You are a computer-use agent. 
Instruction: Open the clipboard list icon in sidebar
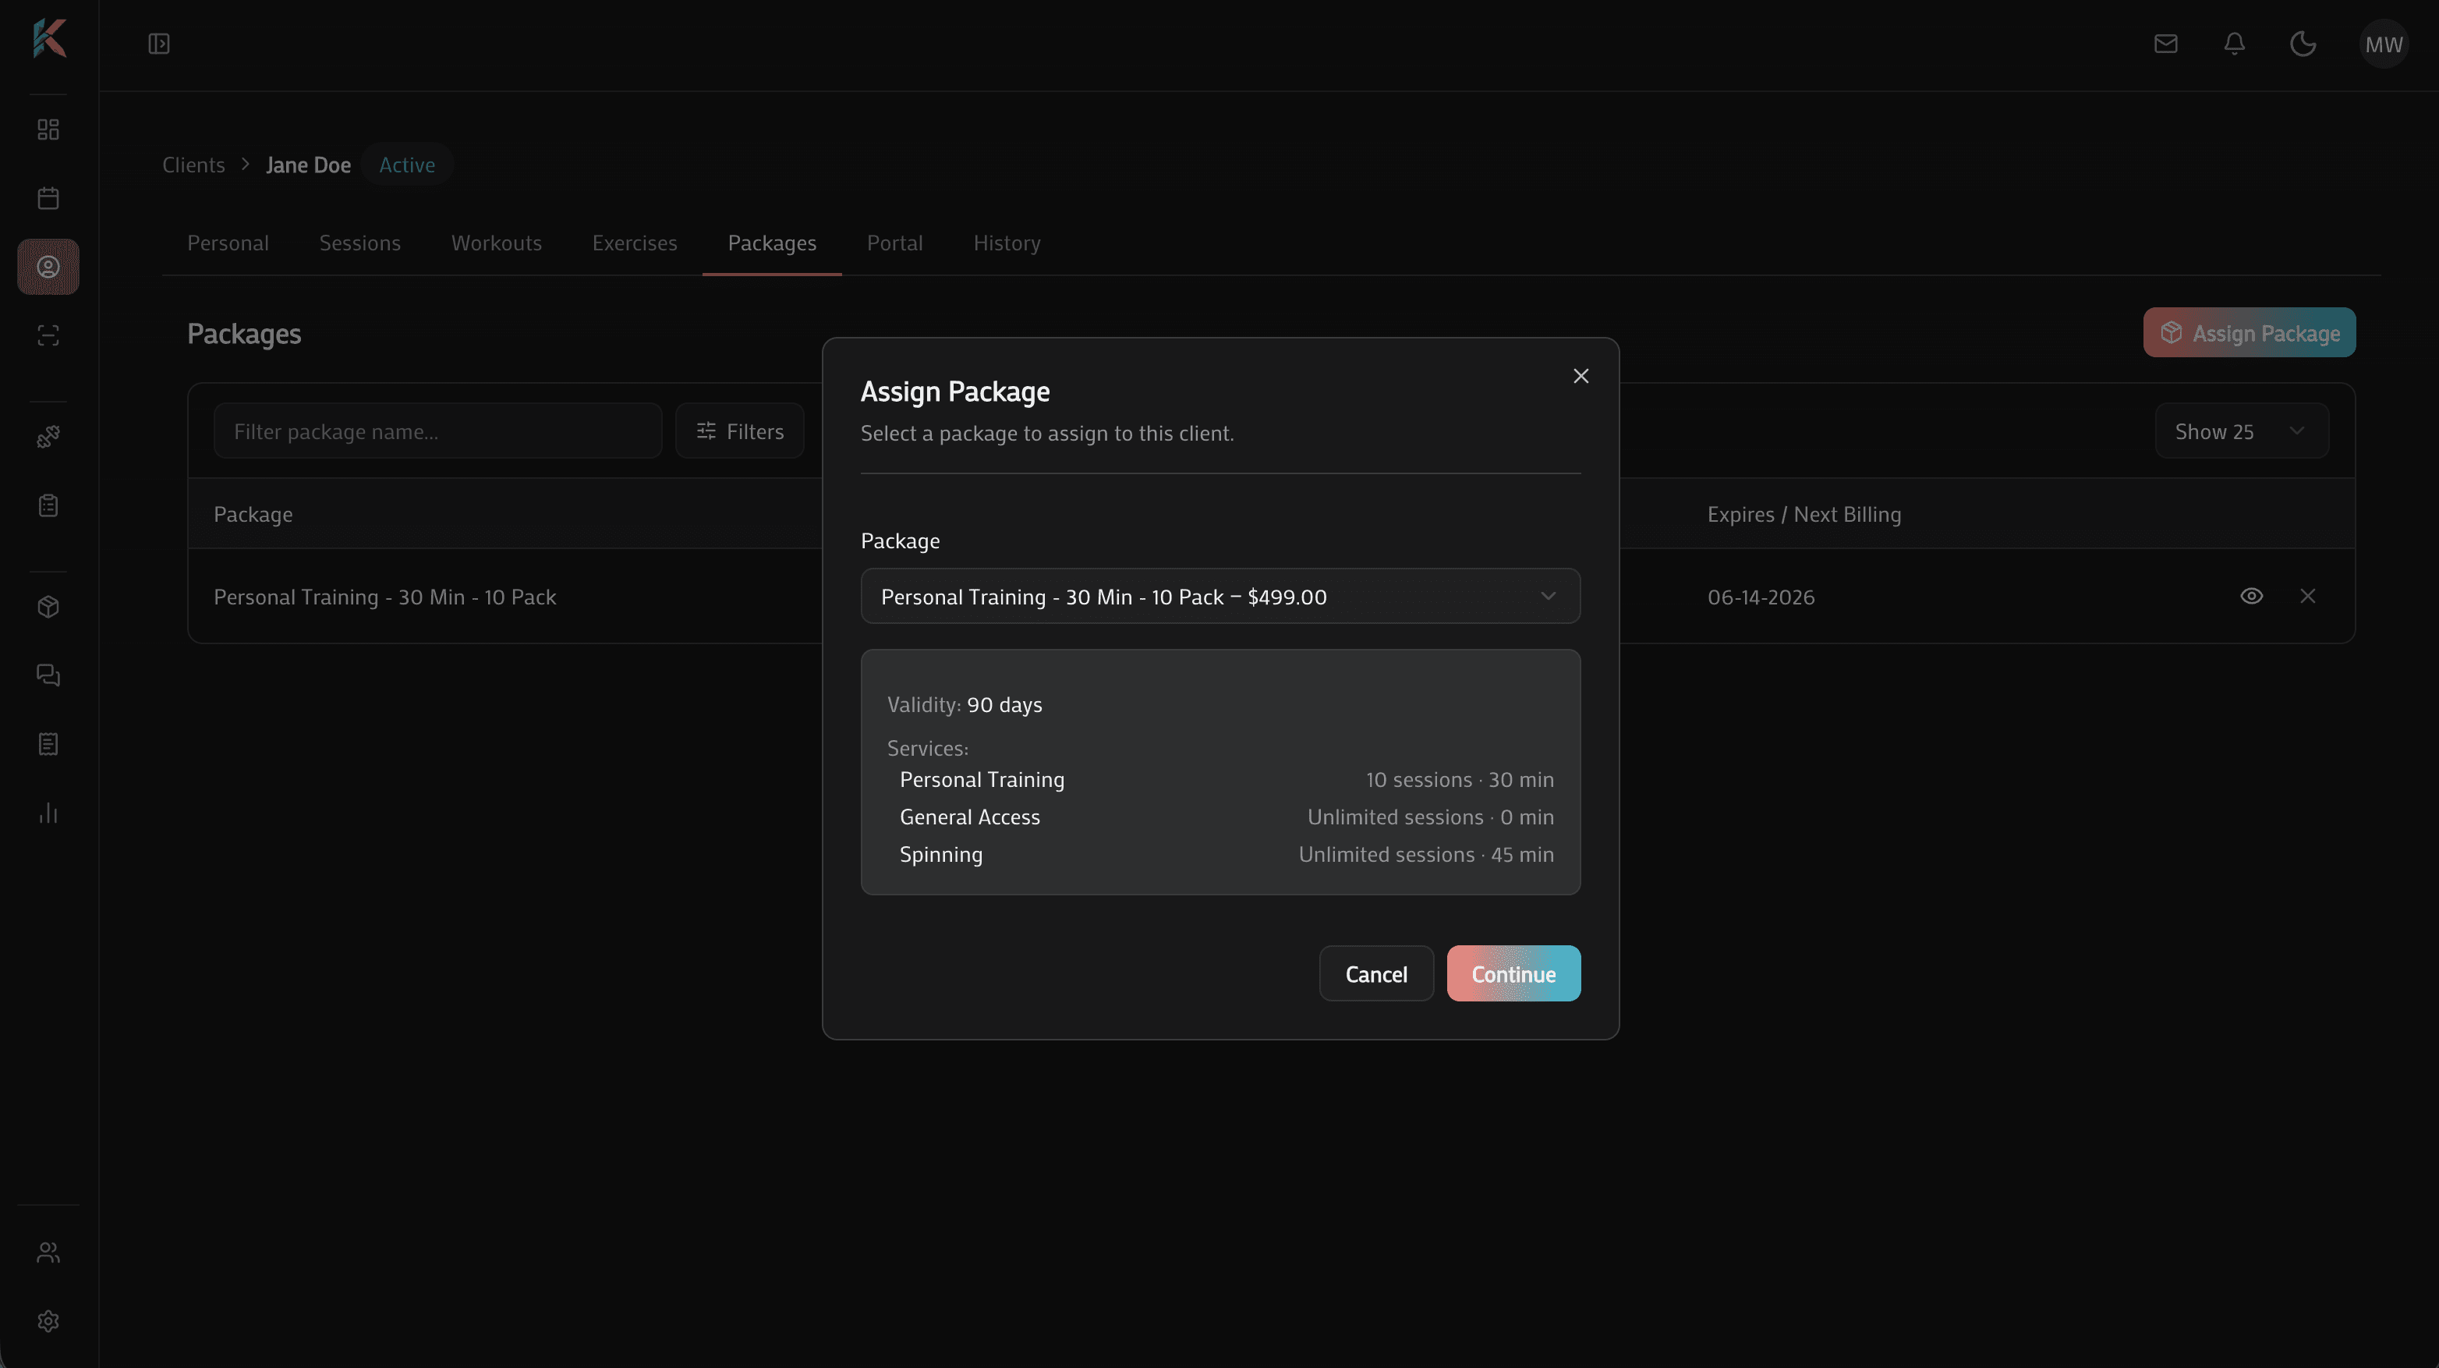tap(48, 506)
